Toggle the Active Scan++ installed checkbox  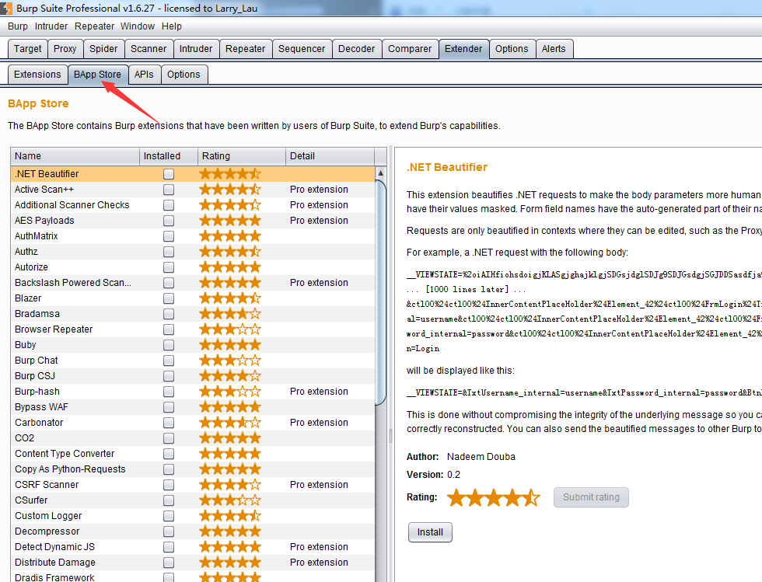[x=169, y=190]
